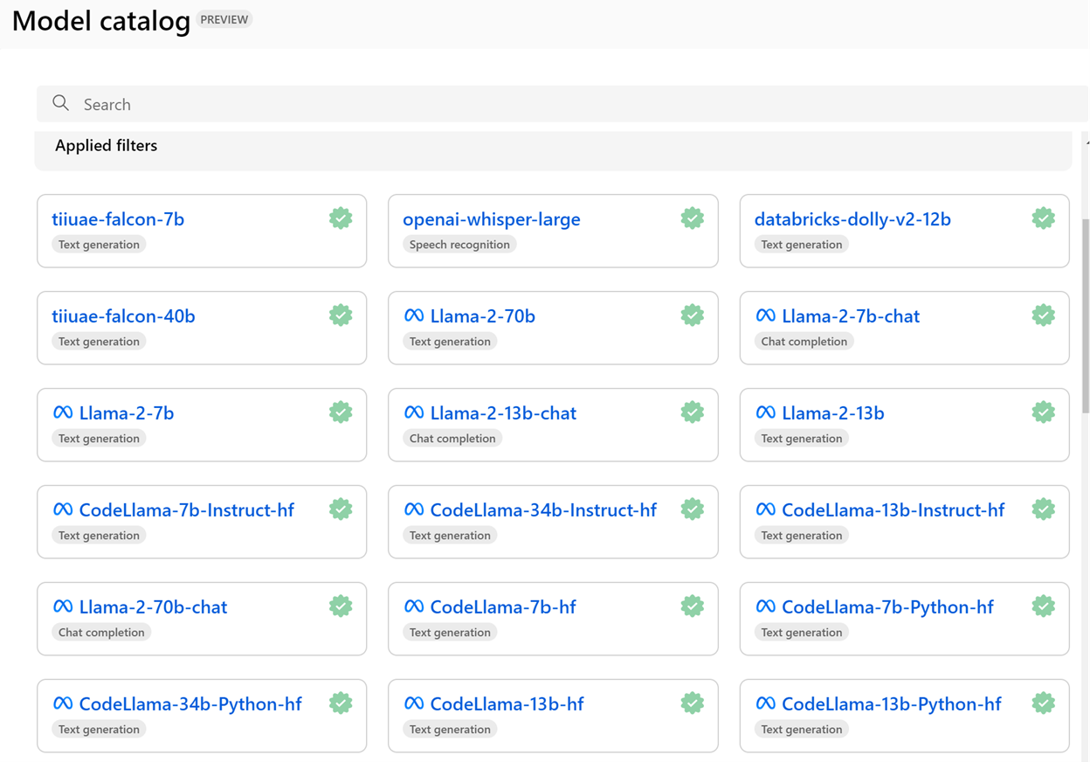The width and height of the screenshot is (1090, 762).
Task: Click Speech recognition tag on whisper card
Action: [459, 245]
